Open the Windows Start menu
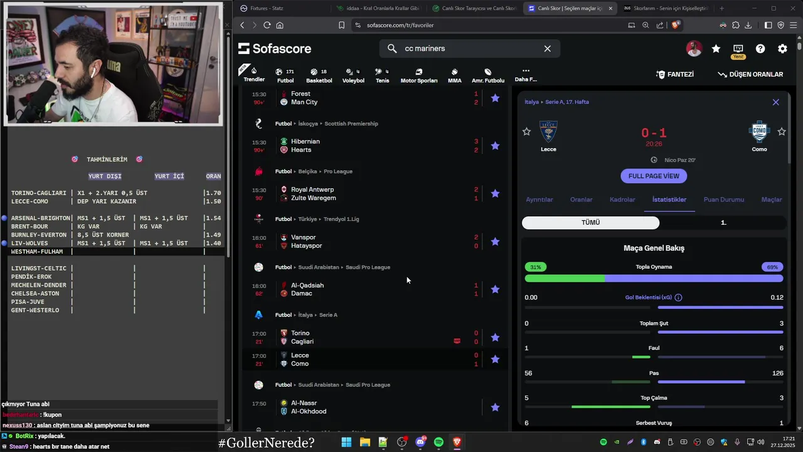 coord(346,443)
